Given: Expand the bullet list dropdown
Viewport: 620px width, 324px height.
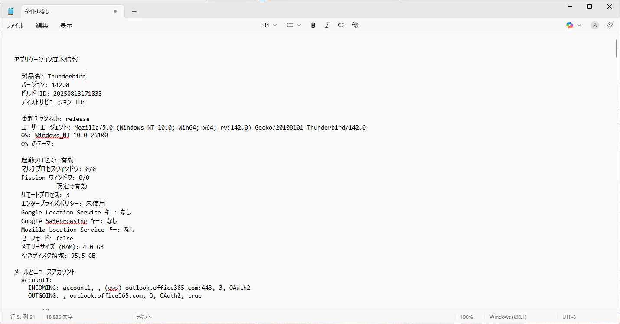Looking at the screenshot, I should click(x=294, y=25).
